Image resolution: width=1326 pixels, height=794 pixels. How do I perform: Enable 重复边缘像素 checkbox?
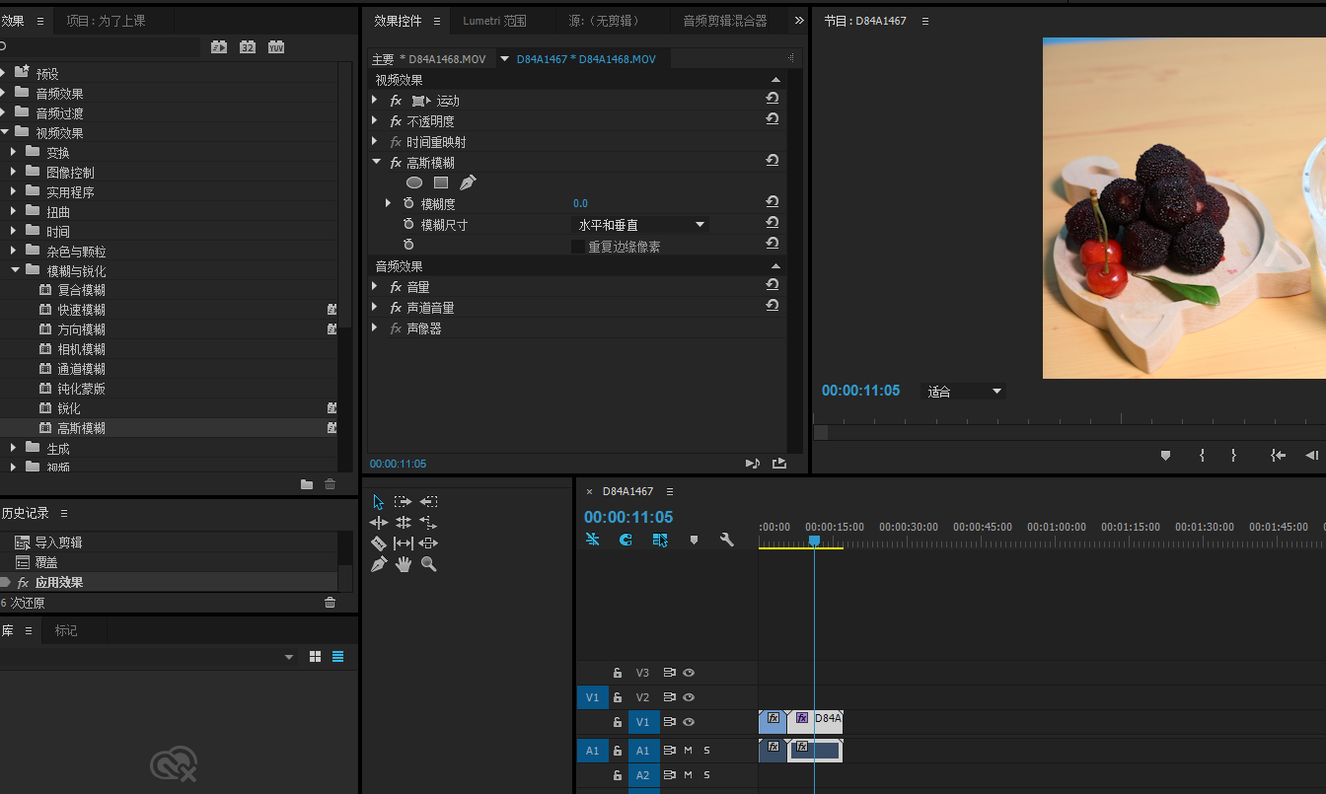coord(578,247)
